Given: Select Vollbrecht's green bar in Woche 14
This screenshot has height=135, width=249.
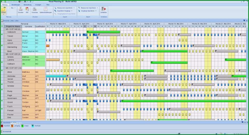Looking at the screenshot, I should coord(58,32).
